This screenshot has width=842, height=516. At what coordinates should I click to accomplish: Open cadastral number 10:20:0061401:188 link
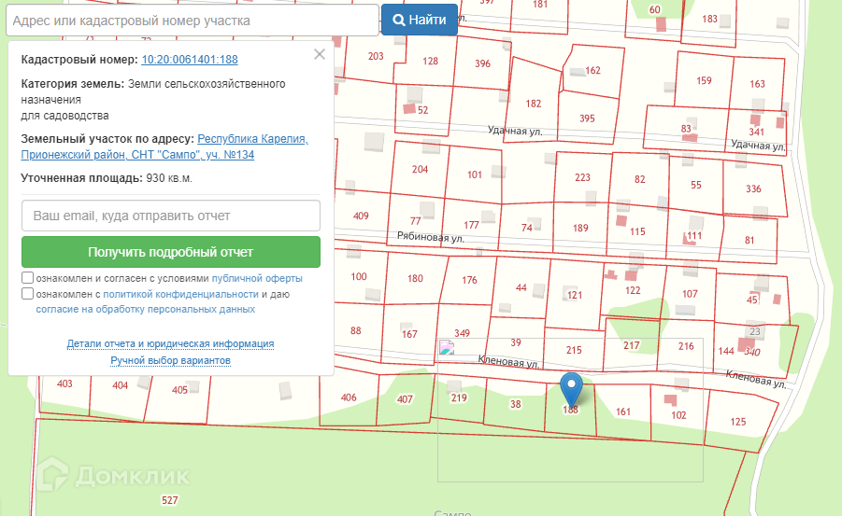190,60
